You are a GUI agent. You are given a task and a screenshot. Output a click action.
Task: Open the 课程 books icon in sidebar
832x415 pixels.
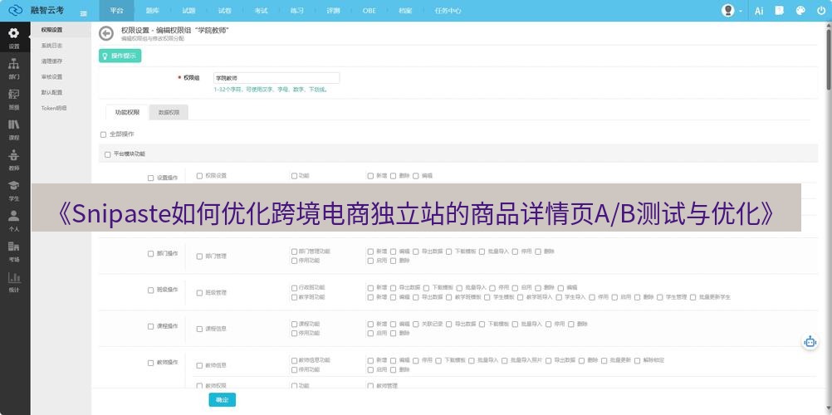pos(14,129)
